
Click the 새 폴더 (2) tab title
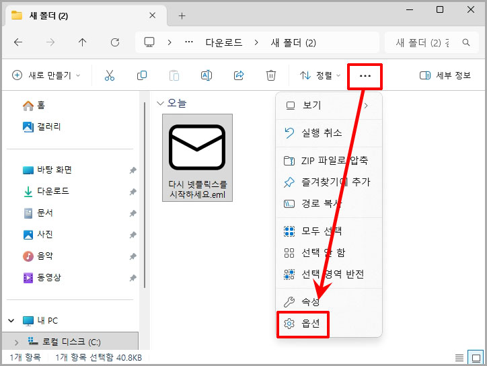pos(48,15)
